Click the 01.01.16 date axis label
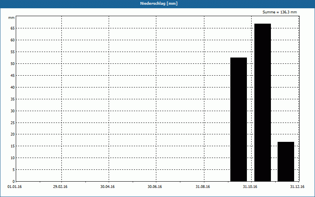The height and width of the screenshot is (197, 315). 15,187
